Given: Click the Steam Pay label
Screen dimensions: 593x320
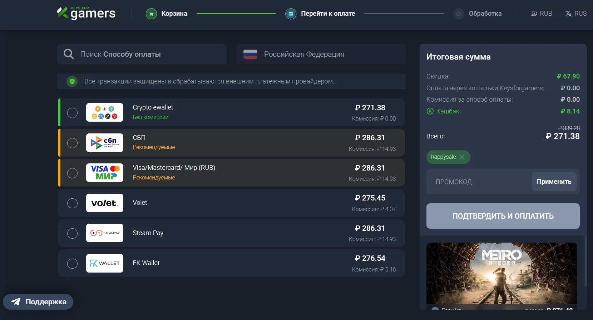Looking at the screenshot, I should click(x=148, y=233).
